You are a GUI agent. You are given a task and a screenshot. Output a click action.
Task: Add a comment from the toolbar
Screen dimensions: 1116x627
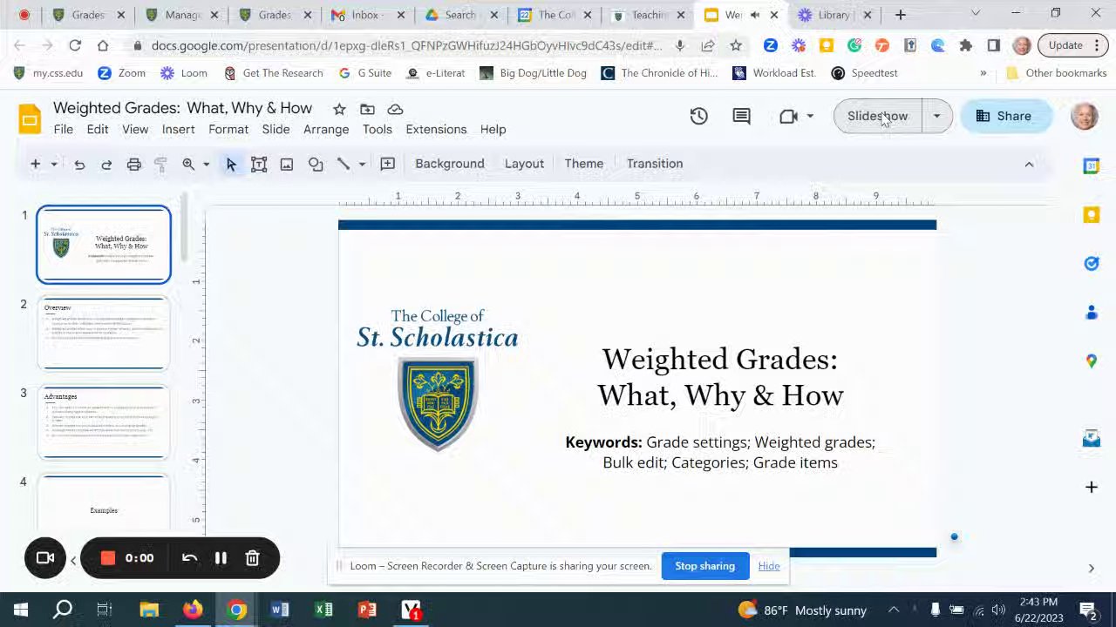click(388, 164)
